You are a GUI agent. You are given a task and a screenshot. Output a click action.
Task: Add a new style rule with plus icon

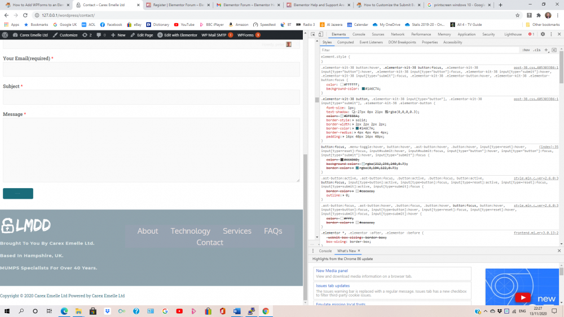pyautogui.click(x=547, y=50)
